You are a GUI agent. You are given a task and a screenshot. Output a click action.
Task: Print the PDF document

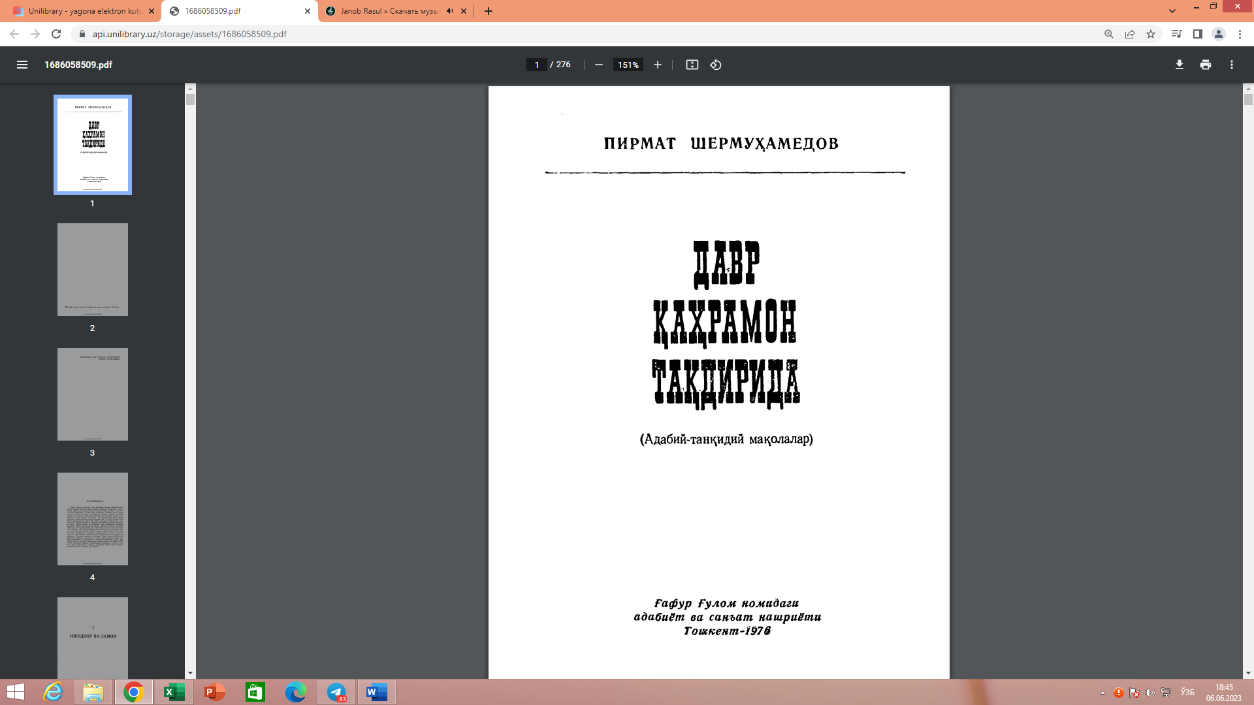(x=1206, y=65)
